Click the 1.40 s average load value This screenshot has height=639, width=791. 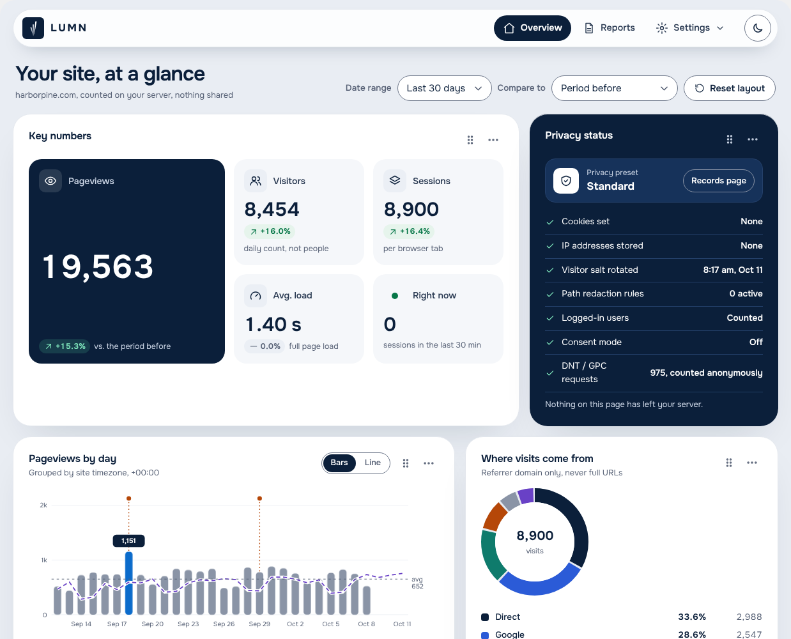pos(273,325)
